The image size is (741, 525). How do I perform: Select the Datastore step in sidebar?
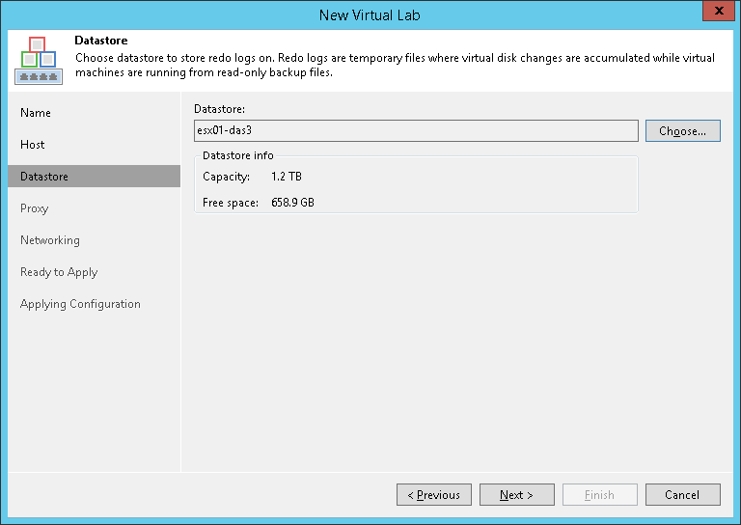tap(94, 177)
